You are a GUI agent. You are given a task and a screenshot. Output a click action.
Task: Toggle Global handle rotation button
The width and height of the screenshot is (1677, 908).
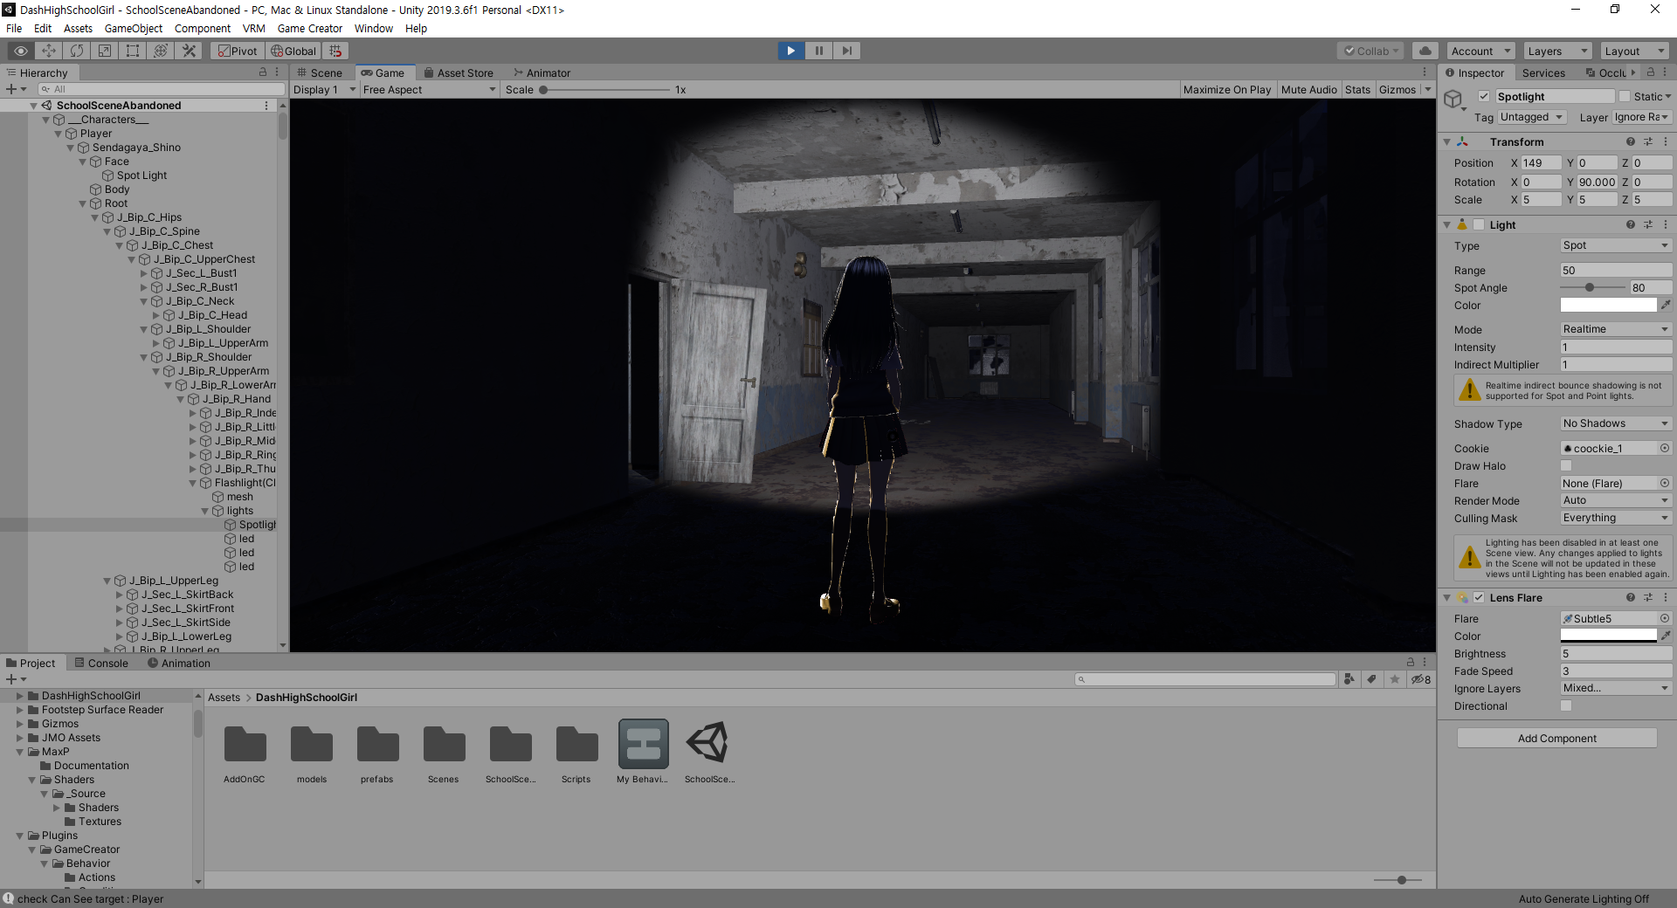293,51
